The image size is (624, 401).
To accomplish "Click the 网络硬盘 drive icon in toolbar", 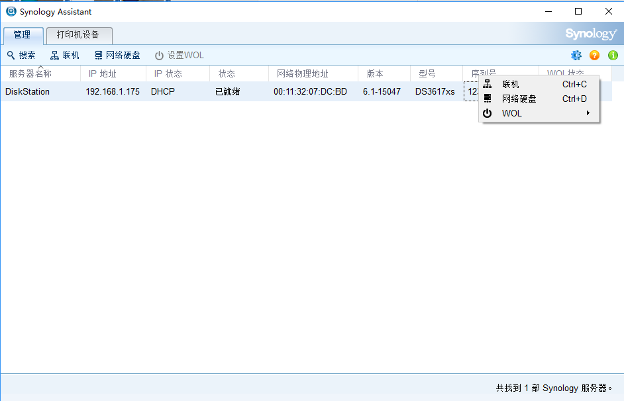I will point(98,55).
